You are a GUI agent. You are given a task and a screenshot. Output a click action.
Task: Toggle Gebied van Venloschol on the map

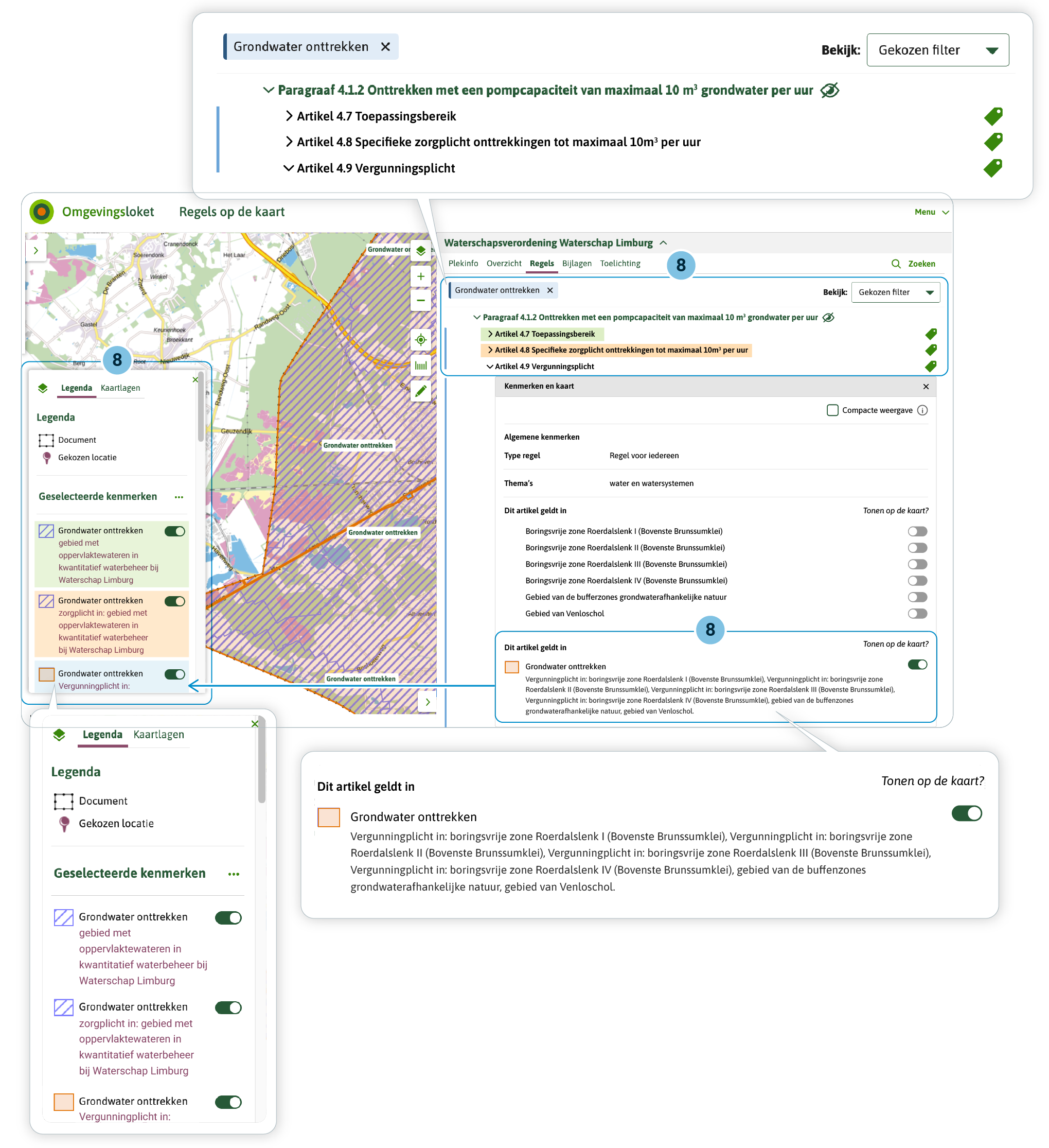[x=917, y=613]
